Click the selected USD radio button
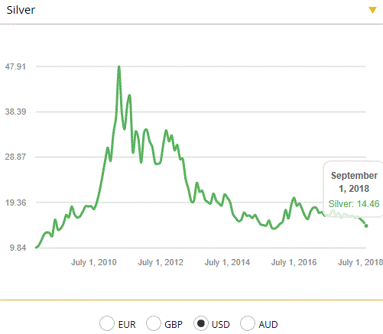The image size is (383, 334). (201, 323)
